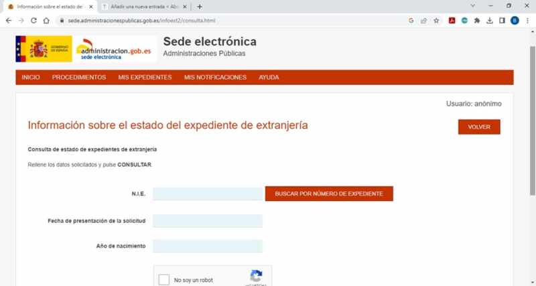The image size is (536, 286).
Task: Click BUSCAR POR NÚMERO DE EXPEDIENTE button
Action: click(x=329, y=194)
